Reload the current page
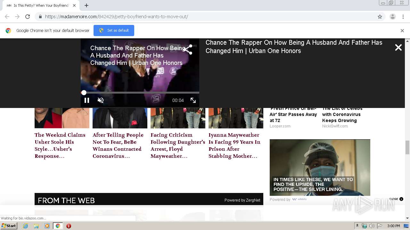410x230 pixels. [x=28, y=17]
